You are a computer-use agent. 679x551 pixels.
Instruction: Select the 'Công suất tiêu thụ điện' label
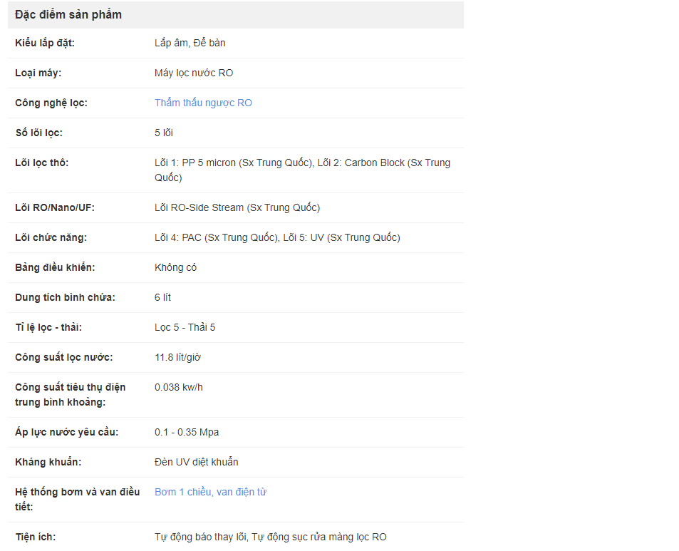point(70,387)
